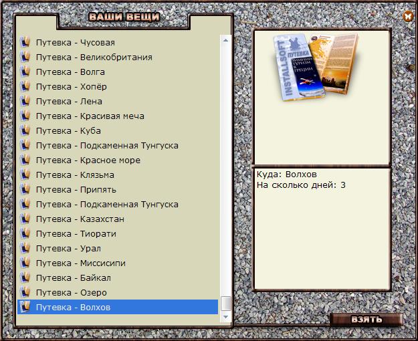The width and height of the screenshot is (418, 341).
Task: Click the voucher icon beside Хопёр
Action: pos(25,86)
